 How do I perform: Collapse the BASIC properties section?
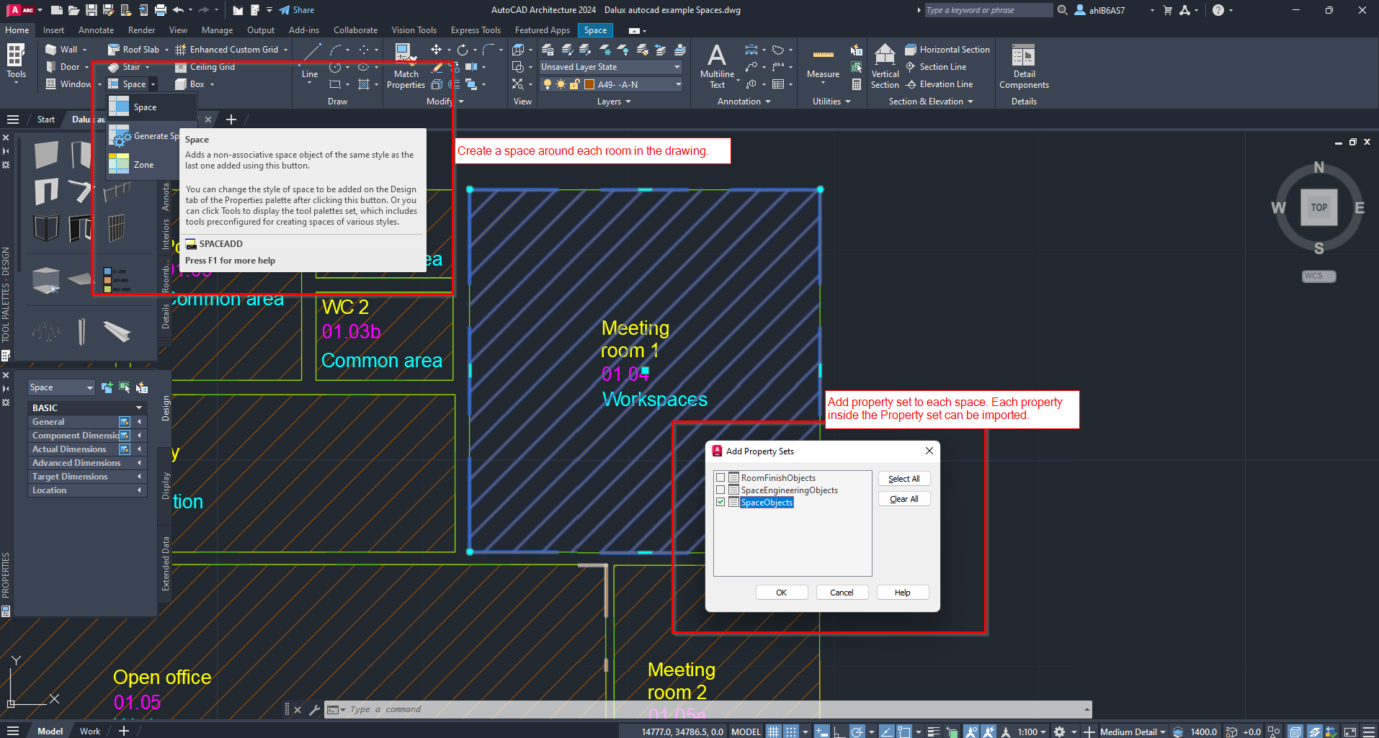pyautogui.click(x=139, y=408)
